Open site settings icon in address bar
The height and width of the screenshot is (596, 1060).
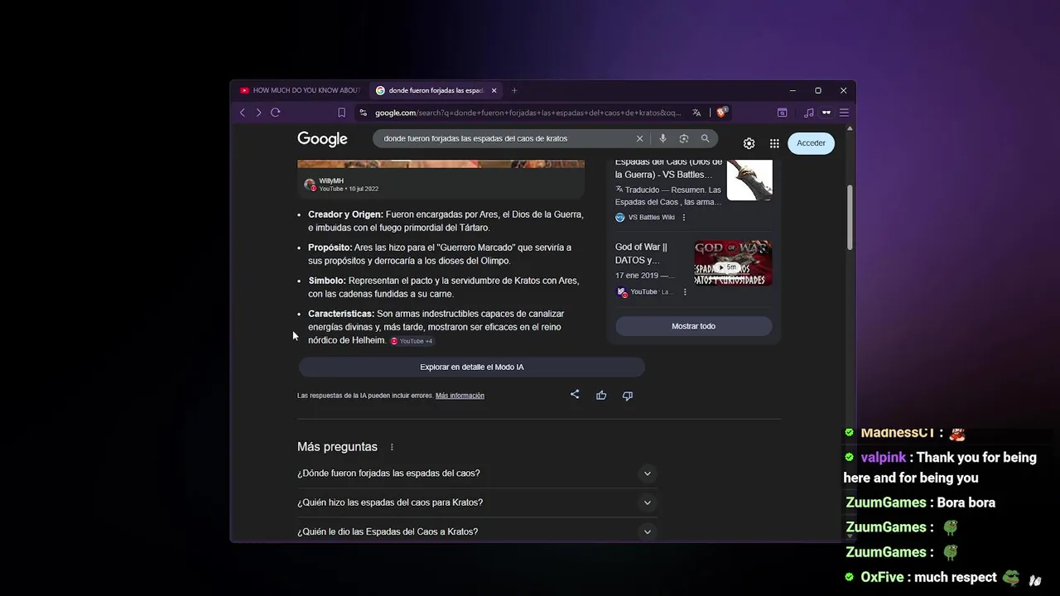tap(363, 113)
